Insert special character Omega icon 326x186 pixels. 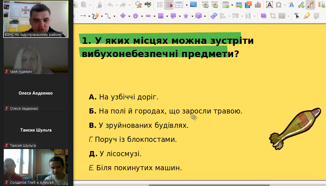pos(279,5)
